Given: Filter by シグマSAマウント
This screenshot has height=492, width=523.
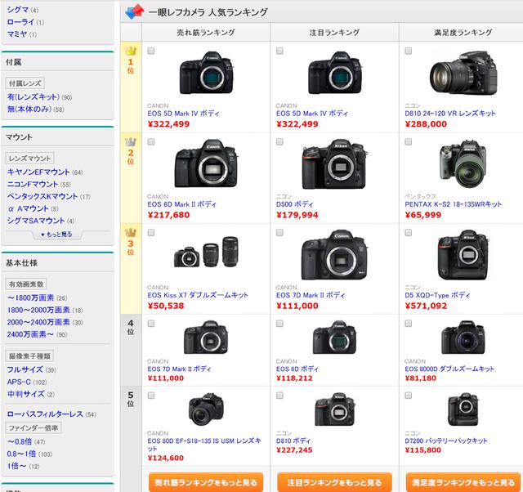Looking at the screenshot, I should click(x=36, y=221).
